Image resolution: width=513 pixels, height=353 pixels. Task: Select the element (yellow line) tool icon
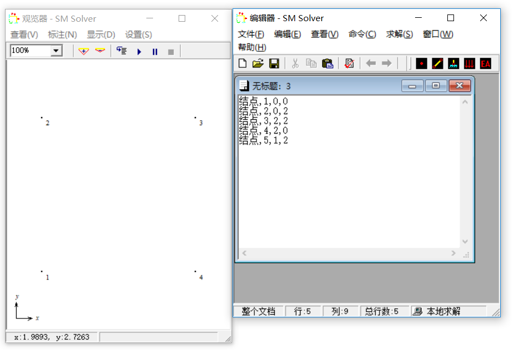437,63
